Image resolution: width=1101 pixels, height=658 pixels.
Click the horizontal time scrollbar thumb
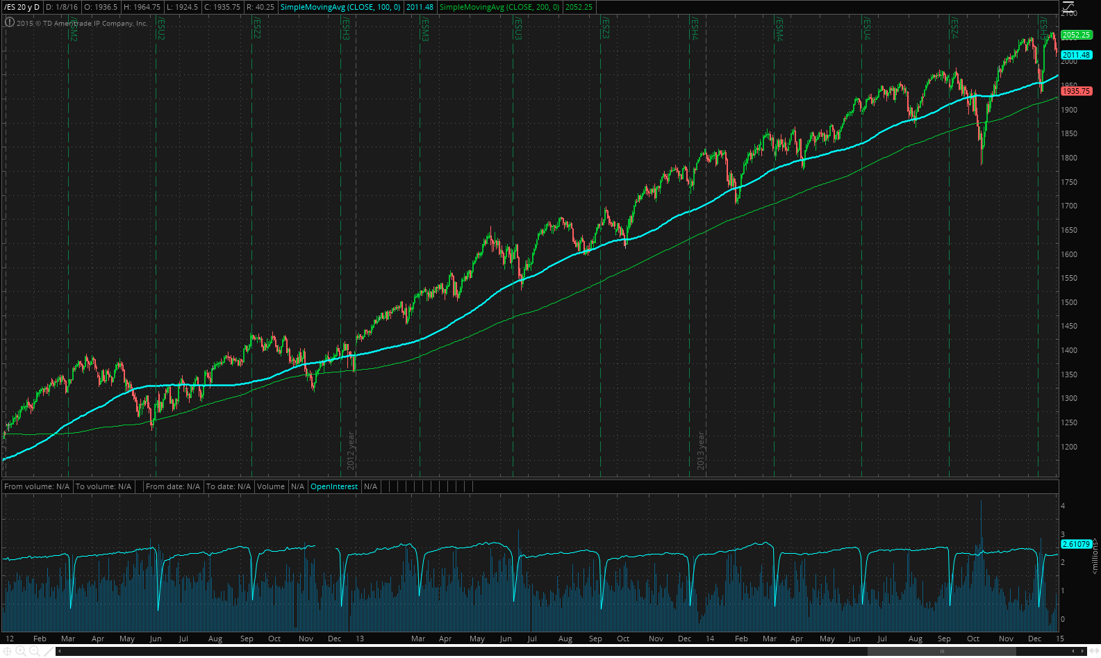[x=942, y=651]
